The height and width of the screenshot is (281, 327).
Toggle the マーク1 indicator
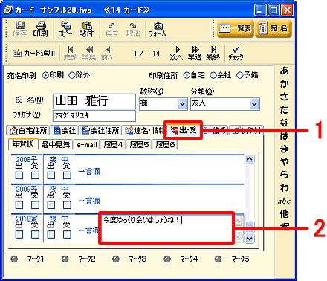coord(14,259)
